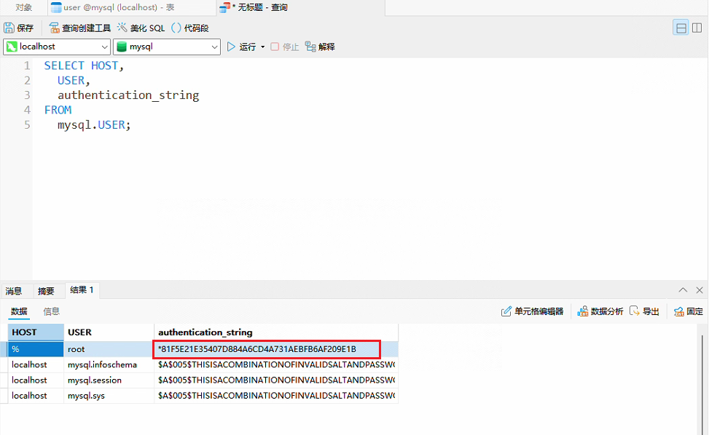The width and height of the screenshot is (709, 435).
Task: Open the Run button dropdown arrow
Action: (263, 47)
